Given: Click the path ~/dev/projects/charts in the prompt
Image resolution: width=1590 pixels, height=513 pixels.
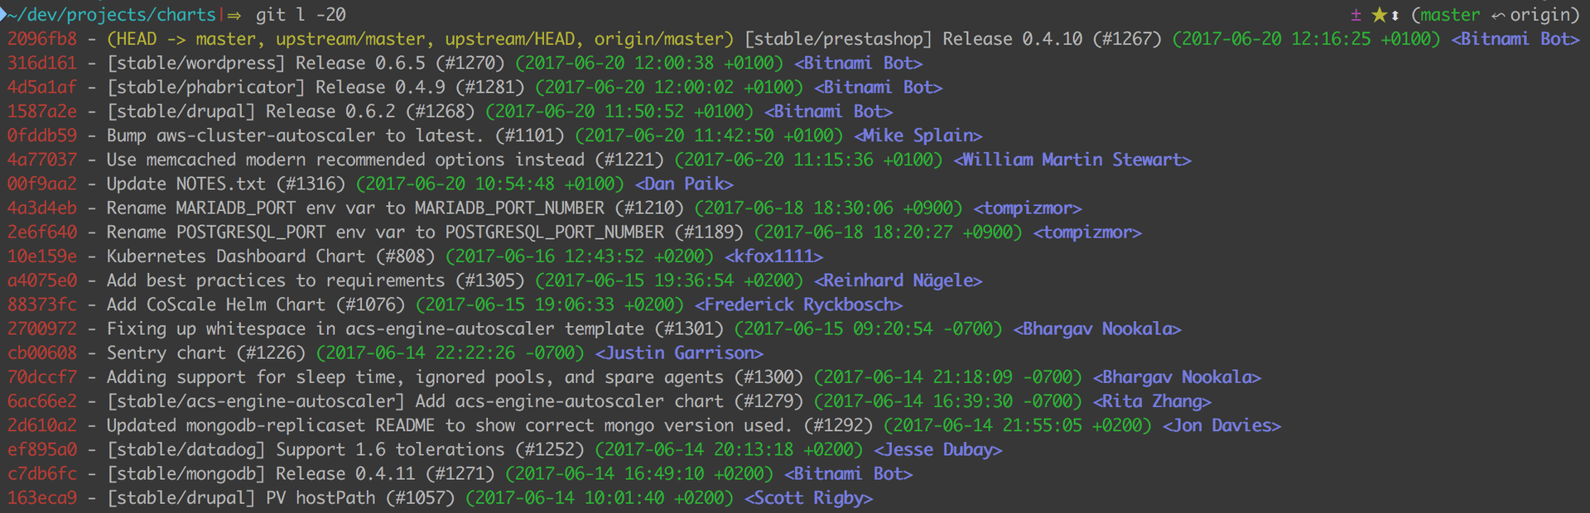Looking at the screenshot, I should (x=112, y=15).
